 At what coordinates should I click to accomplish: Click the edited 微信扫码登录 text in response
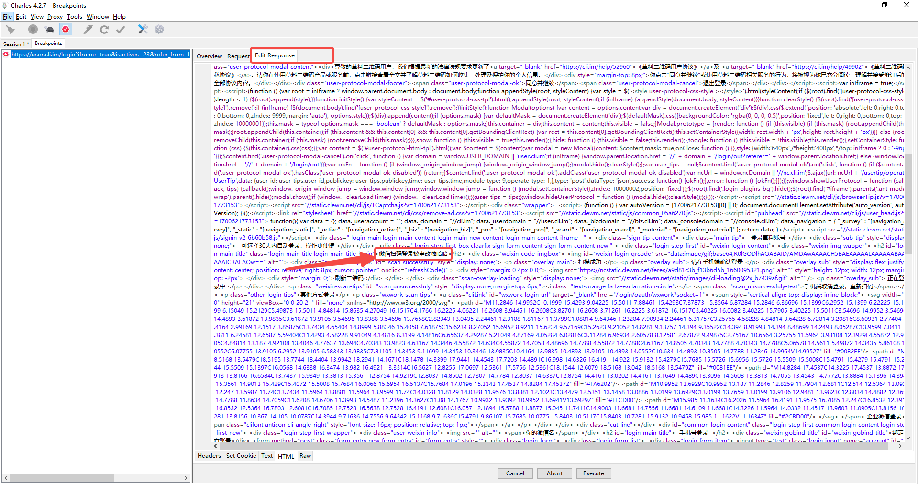[413, 253]
